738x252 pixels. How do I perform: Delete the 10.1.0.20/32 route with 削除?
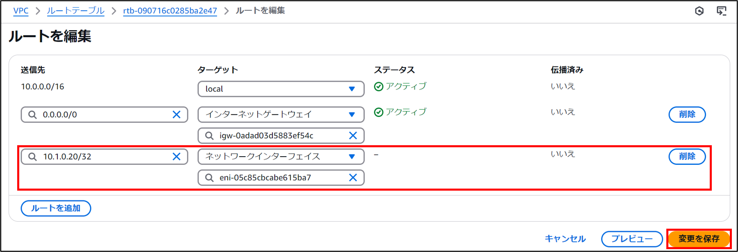click(x=687, y=157)
